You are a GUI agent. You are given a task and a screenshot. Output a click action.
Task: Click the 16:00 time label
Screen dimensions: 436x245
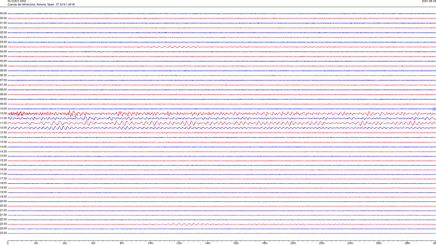(3, 165)
